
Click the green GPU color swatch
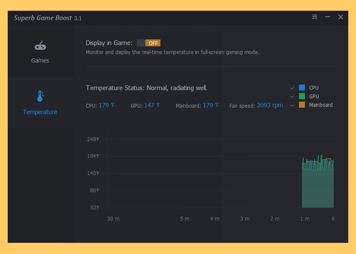[302, 96]
